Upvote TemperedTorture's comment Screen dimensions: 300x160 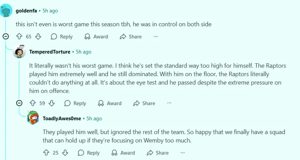(x=33, y=103)
